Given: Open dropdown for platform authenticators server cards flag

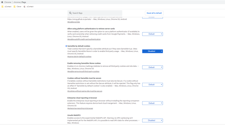Looking at the screenshot, I should (152, 34).
